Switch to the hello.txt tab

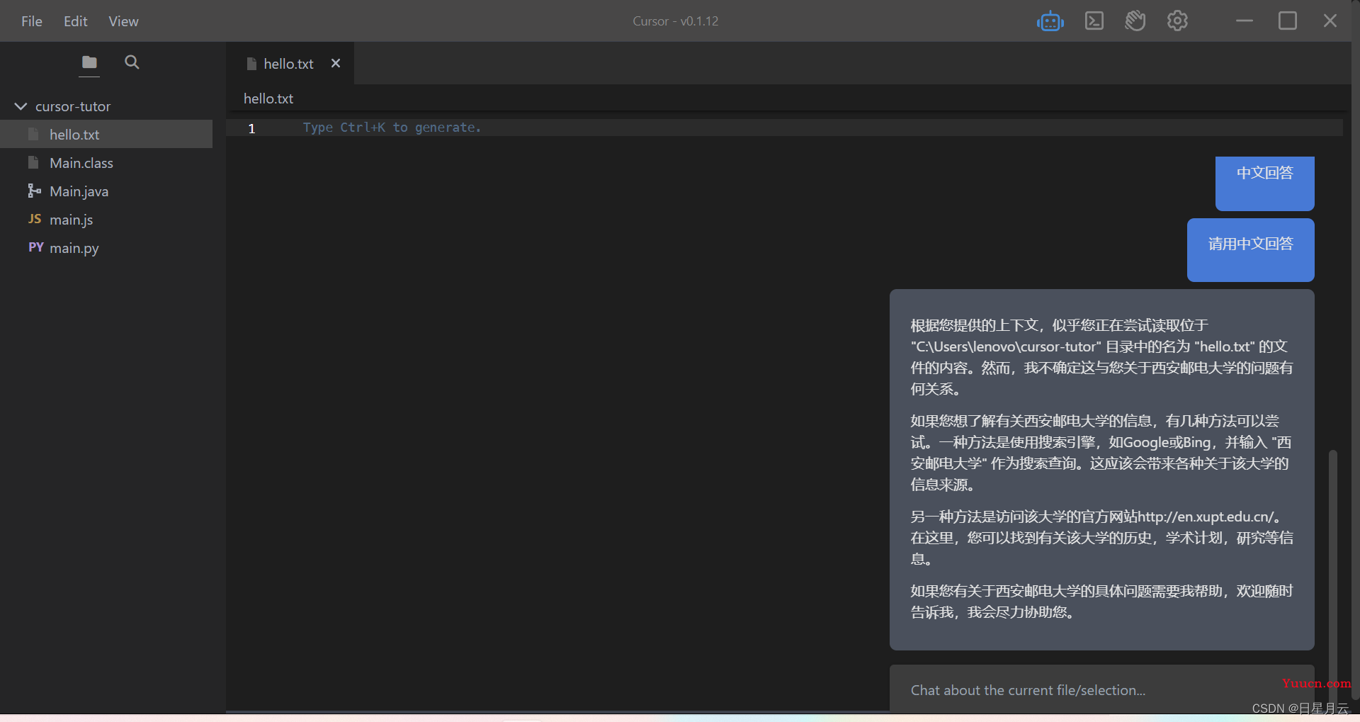288,64
